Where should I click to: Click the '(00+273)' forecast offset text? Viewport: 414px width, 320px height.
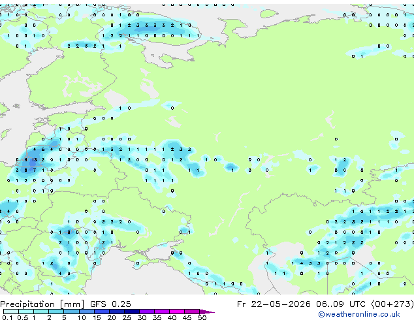(x=392, y=304)
